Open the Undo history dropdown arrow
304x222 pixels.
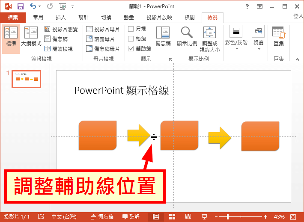point(39,6)
